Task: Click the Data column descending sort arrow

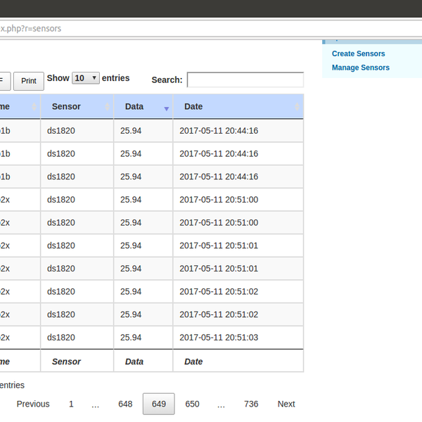Action: (167, 108)
